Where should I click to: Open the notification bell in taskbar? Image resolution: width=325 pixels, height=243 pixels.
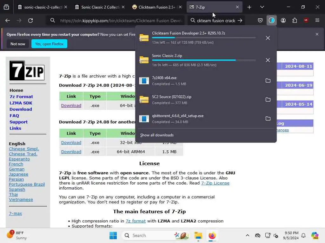click(x=303, y=235)
